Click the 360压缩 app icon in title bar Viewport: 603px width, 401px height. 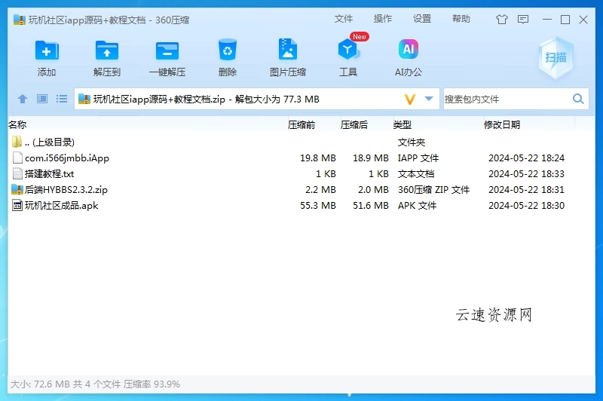click(x=20, y=20)
